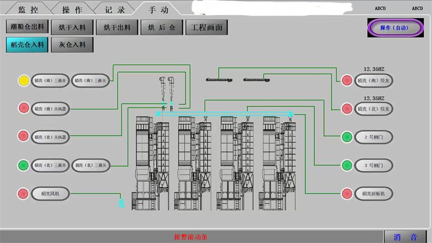The image size is (432, 243).
Task: Click the 操作(自动) mode button
Action: coord(394,28)
